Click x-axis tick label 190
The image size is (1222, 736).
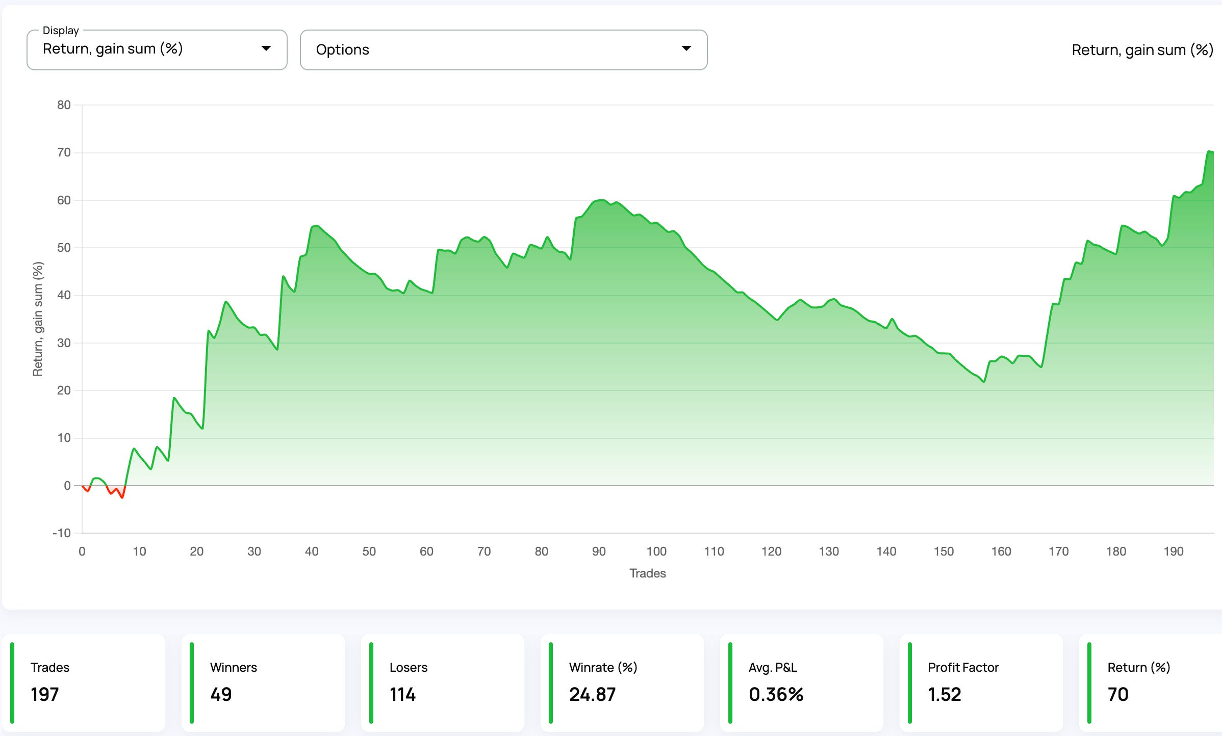1173,551
